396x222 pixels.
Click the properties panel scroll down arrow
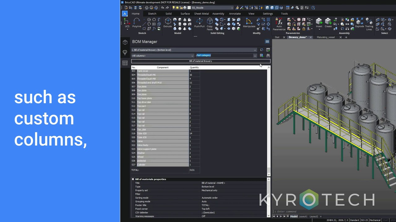point(269,215)
